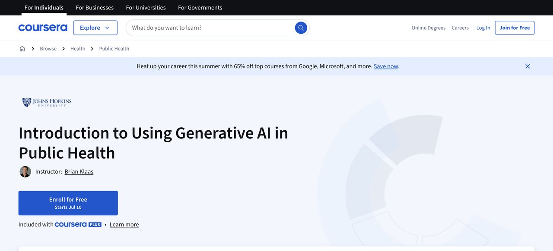Click the Save now promo link
Viewport: 553px width, 251px height.
click(386, 66)
